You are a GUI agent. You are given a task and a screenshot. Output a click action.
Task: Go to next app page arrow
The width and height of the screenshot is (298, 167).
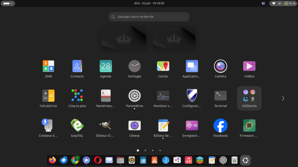(x=283, y=98)
